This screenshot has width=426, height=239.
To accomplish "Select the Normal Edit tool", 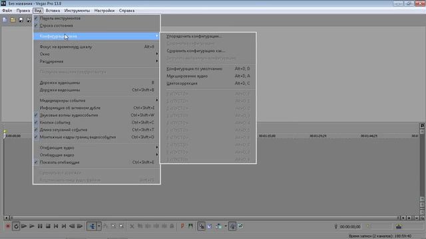I will pyautogui.click(x=92, y=226).
